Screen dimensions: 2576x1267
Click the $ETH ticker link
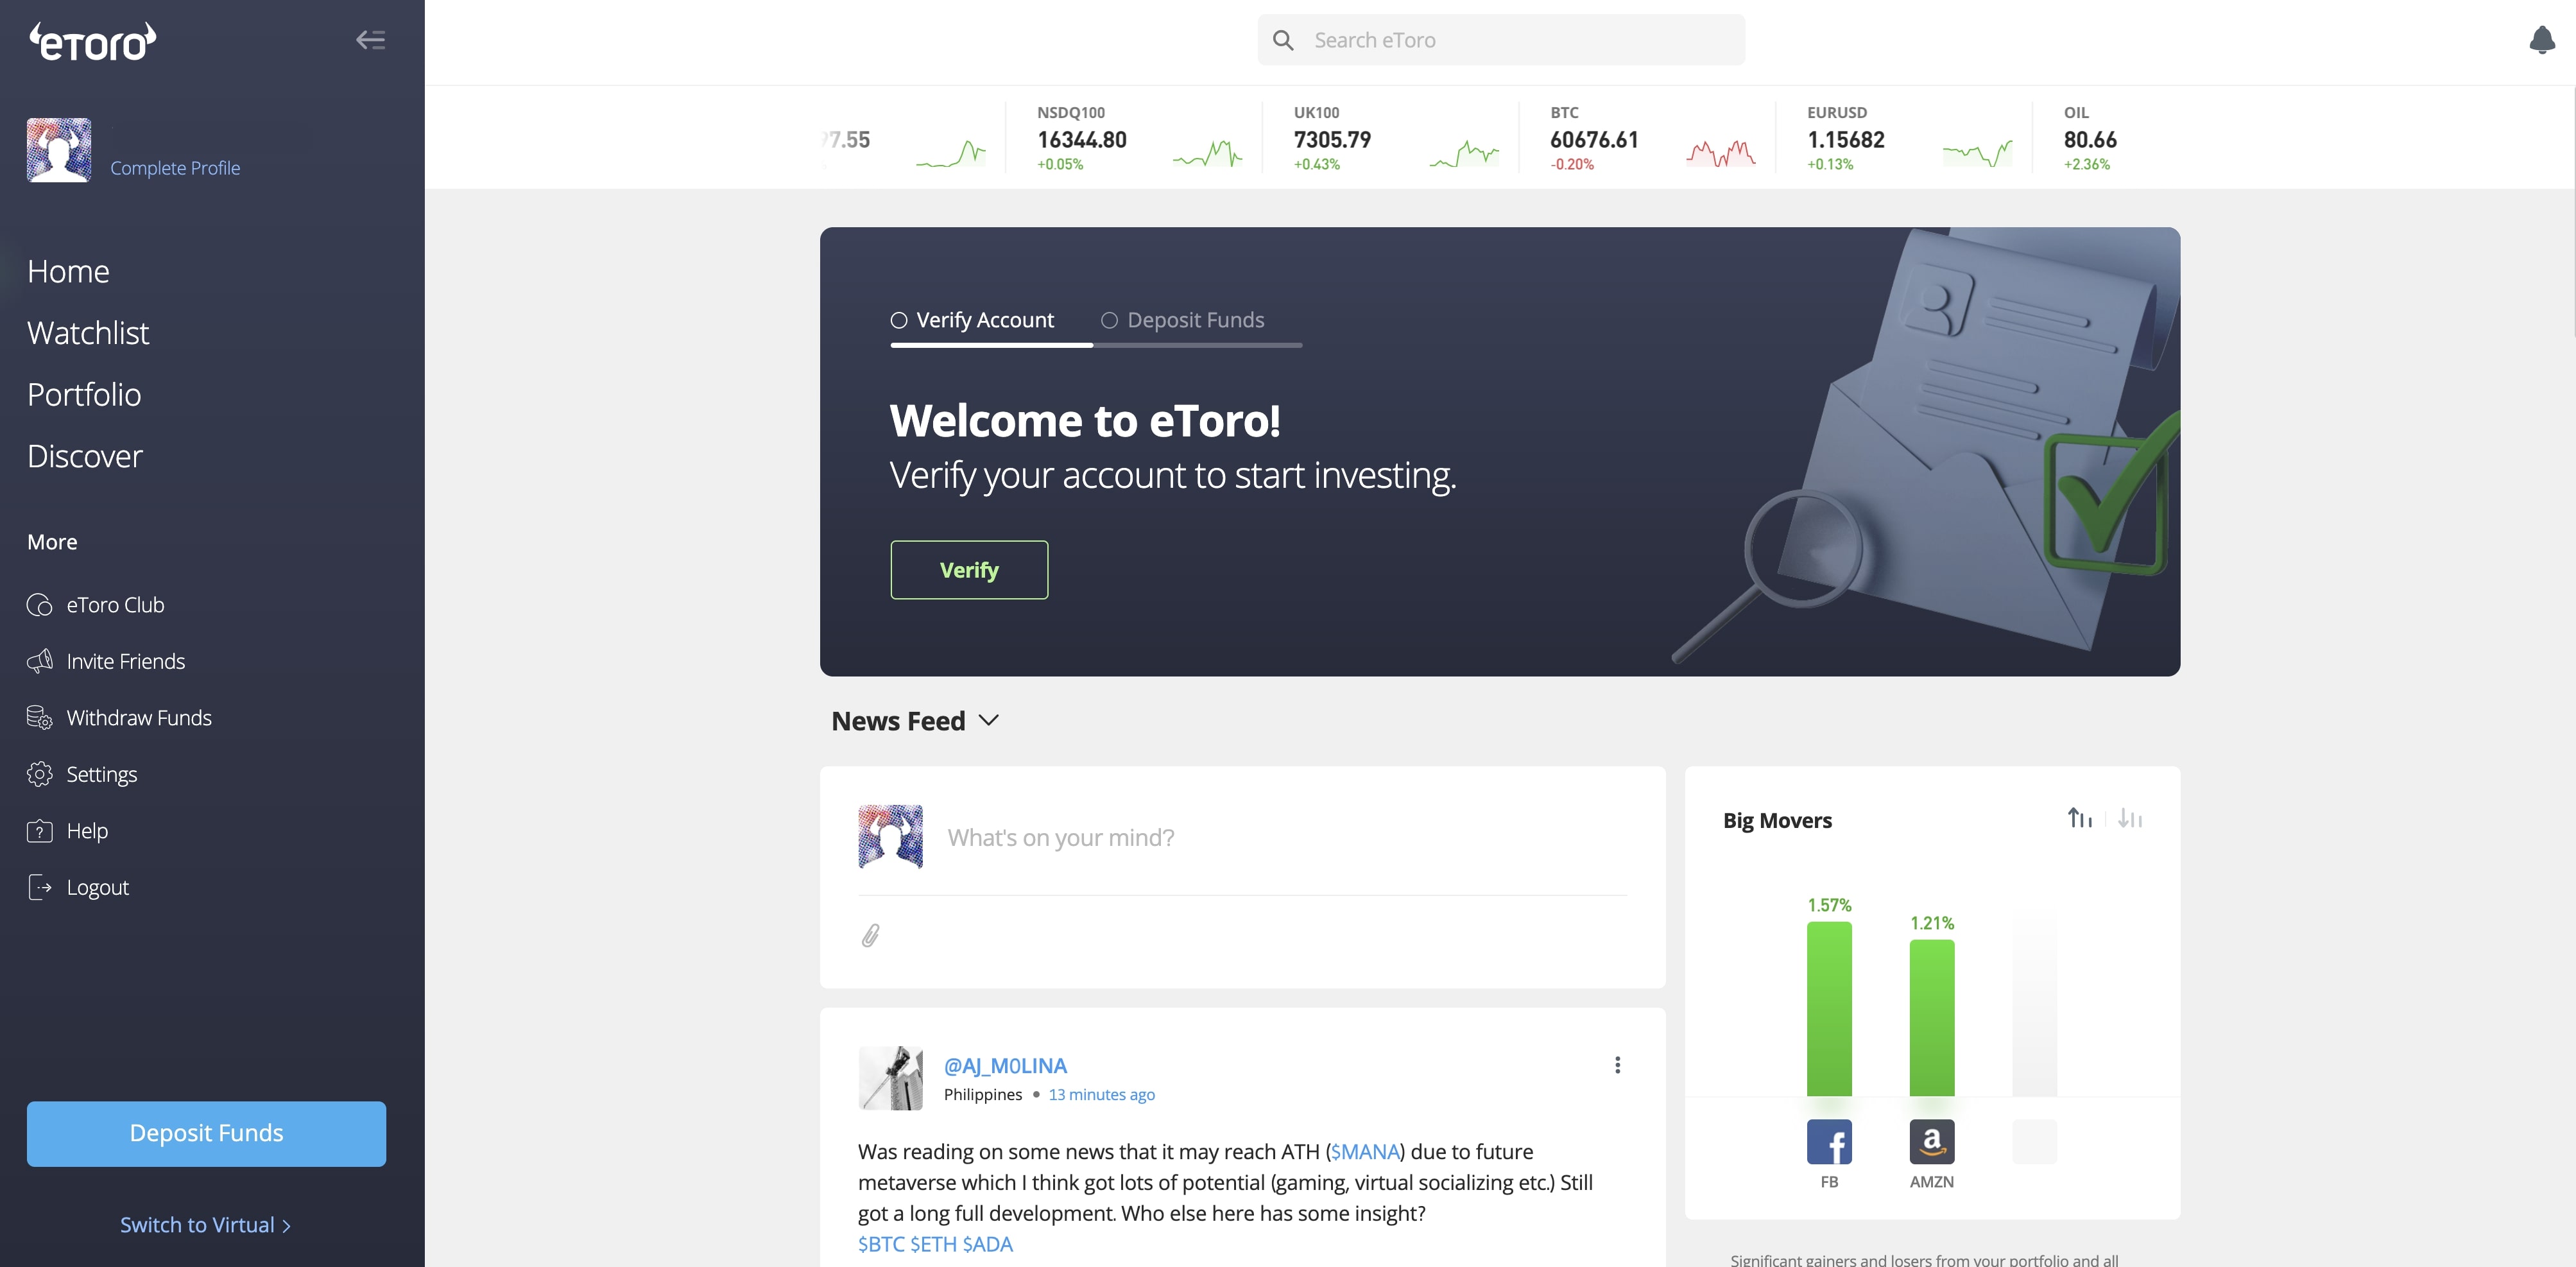[x=933, y=1244]
